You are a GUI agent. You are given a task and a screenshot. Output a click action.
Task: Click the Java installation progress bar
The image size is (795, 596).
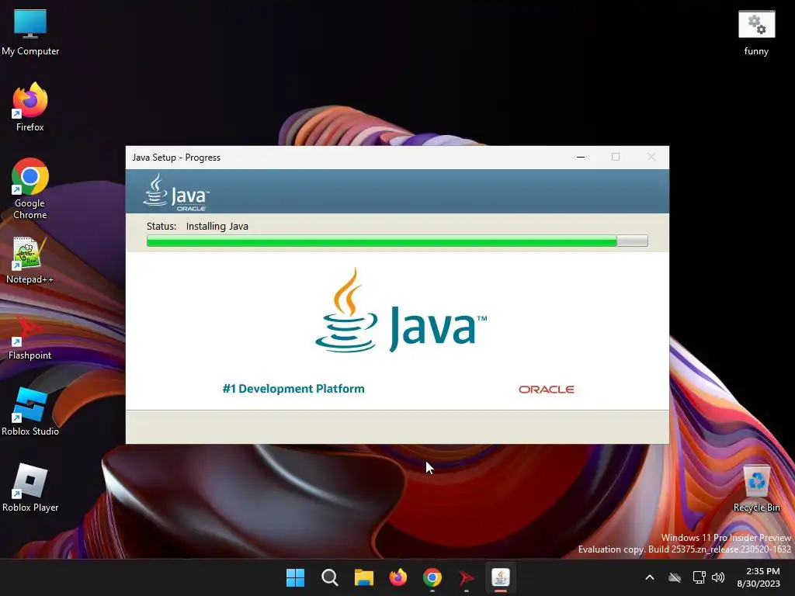point(397,241)
